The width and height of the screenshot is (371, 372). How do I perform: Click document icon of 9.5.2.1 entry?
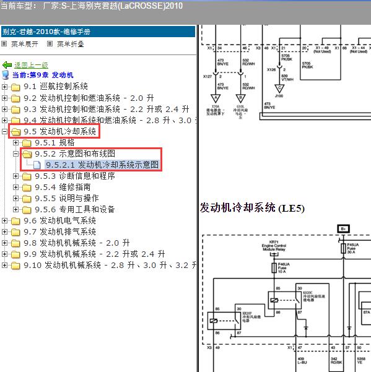point(37,165)
